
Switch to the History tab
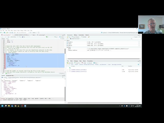(75, 35)
